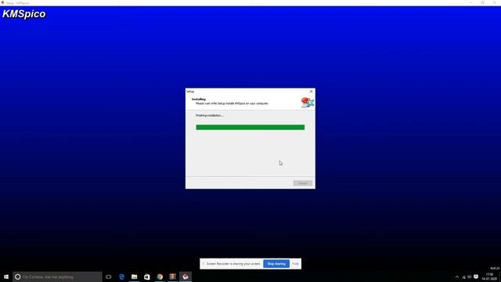The height and width of the screenshot is (282, 501).
Task: Open the taskbar clock and date
Action: tap(489, 277)
